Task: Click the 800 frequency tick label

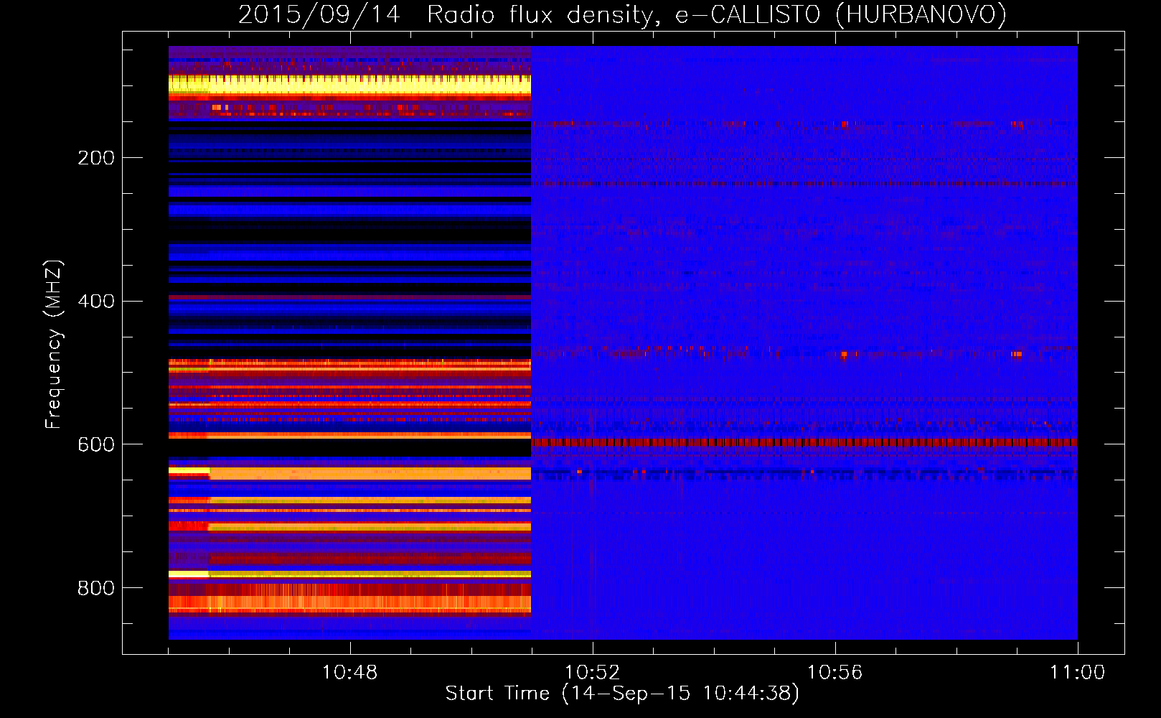Action: tap(96, 589)
